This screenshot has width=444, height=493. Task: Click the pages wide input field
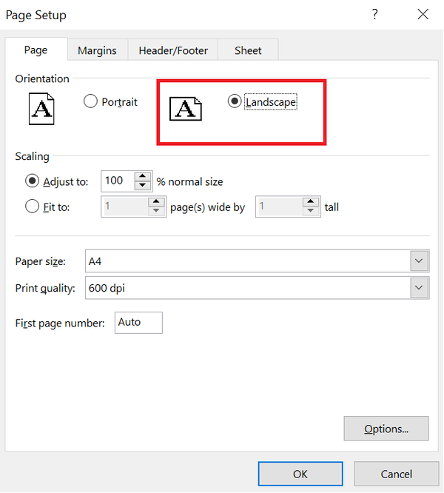[x=125, y=207]
